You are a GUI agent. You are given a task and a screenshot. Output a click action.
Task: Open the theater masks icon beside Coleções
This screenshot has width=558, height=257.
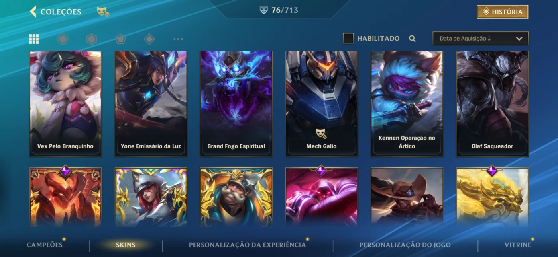point(103,12)
